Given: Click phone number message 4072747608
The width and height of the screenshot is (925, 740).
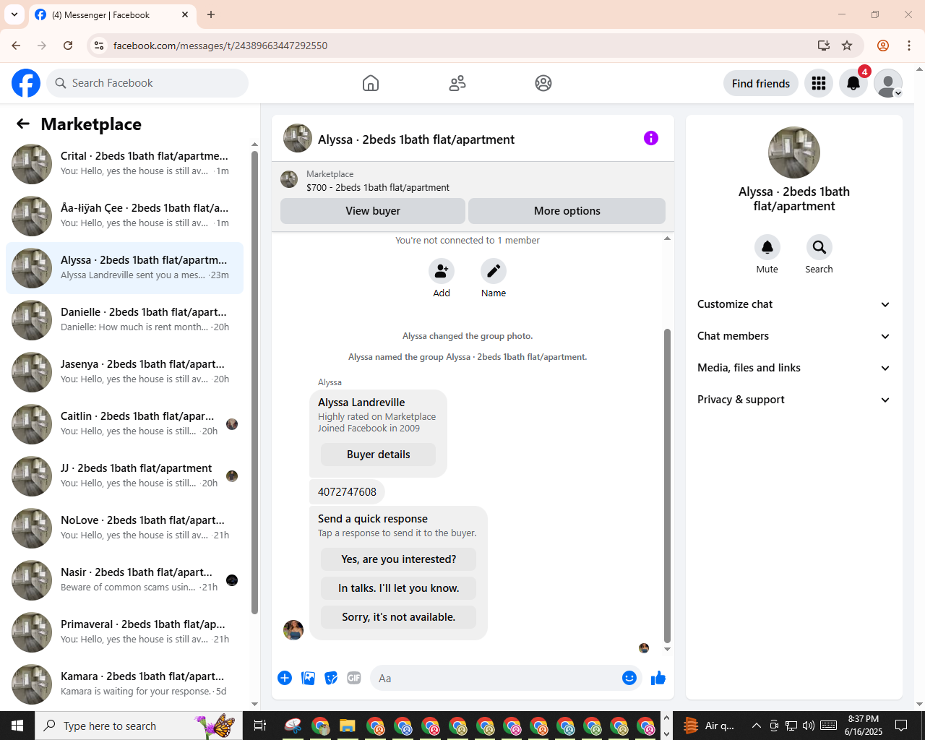Looking at the screenshot, I should 347,492.
